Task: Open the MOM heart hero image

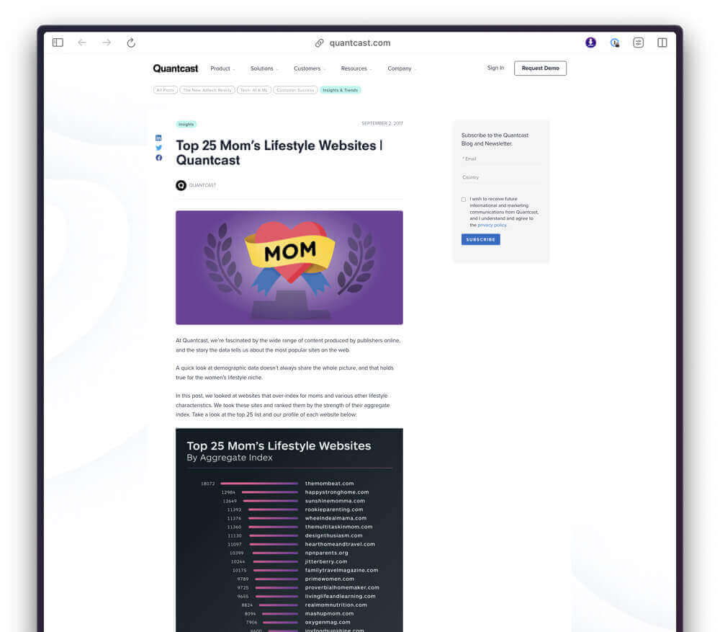Action: [x=289, y=267]
